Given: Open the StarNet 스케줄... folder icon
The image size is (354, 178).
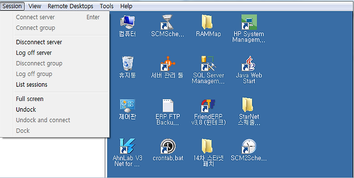Looking at the screenshot, I should tap(248, 104).
